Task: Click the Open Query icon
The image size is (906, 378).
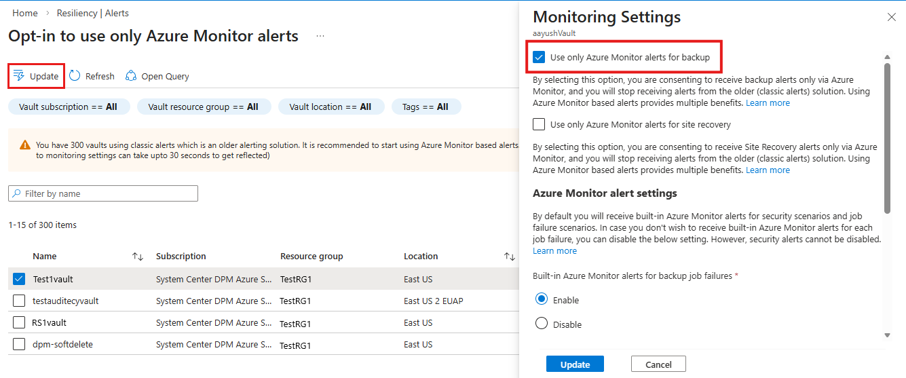Action: pos(132,76)
